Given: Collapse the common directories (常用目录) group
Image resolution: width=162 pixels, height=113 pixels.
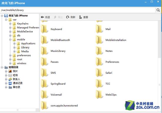Looking at the screenshot, I should tap(2, 67).
